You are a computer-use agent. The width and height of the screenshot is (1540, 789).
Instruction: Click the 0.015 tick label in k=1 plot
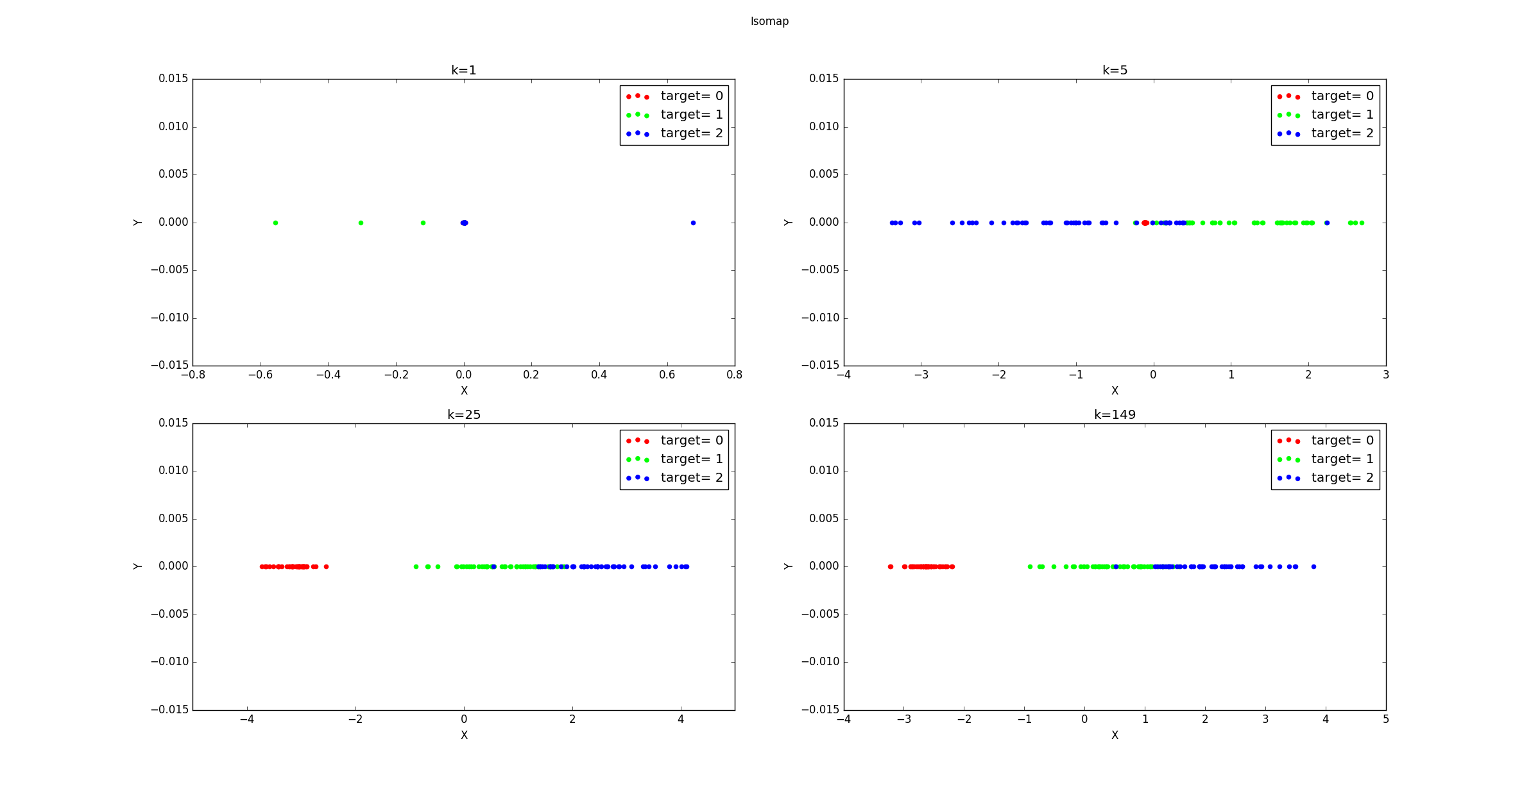(x=174, y=78)
